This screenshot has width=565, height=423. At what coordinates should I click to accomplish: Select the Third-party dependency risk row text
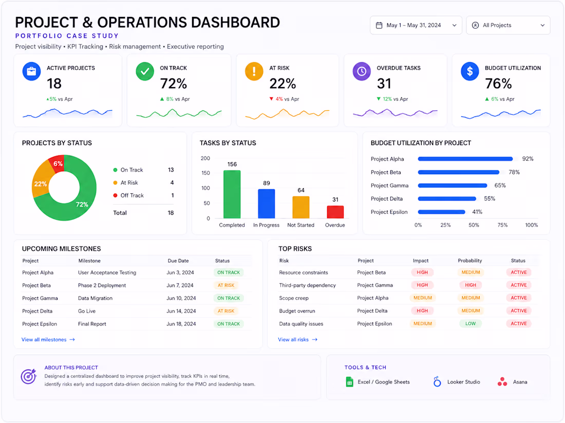[307, 285]
